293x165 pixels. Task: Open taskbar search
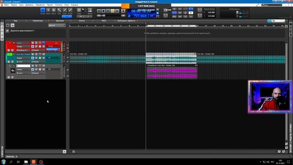click(11, 162)
